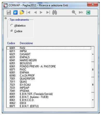The width and height of the screenshot is (101, 115).
Task: Click the blue back arrow icon
Action: click(x=15, y=13)
